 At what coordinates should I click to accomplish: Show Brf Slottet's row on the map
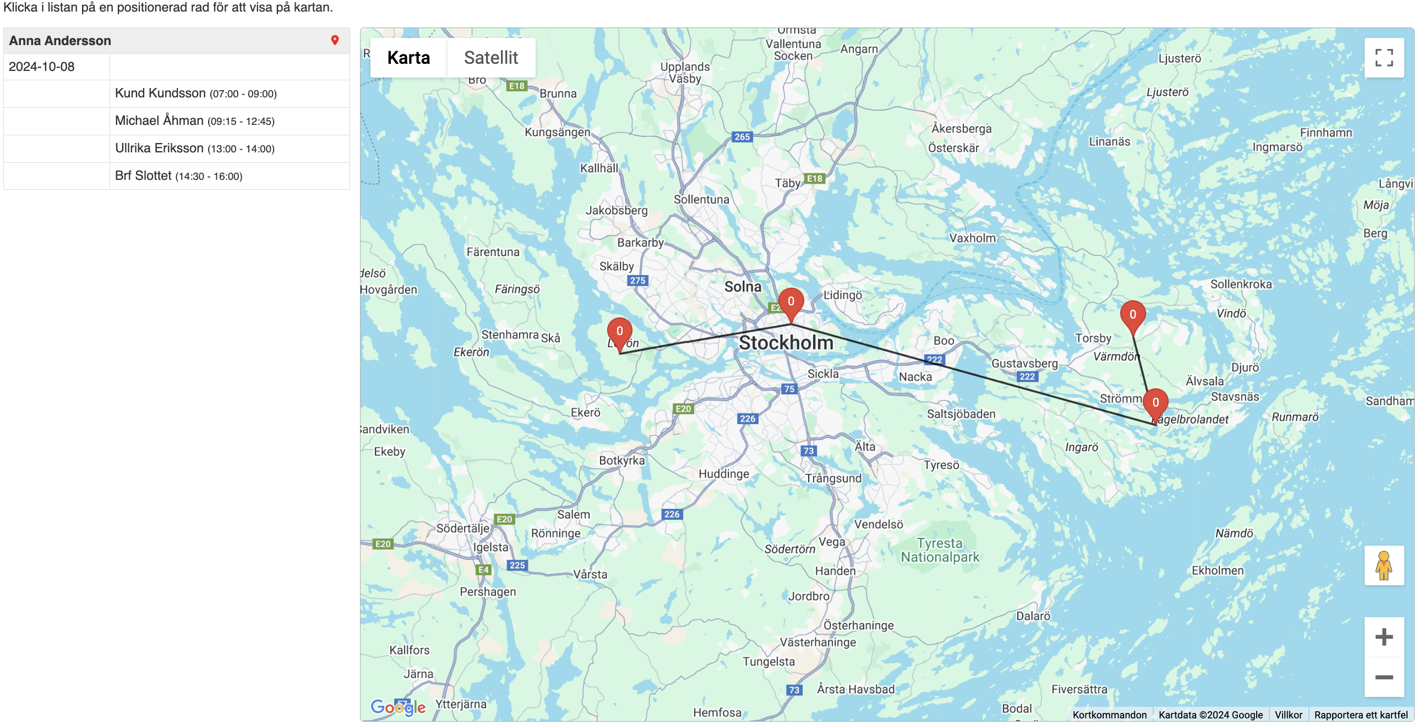point(177,176)
